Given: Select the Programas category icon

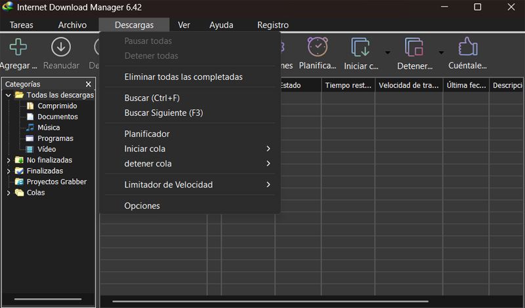Looking at the screenshot, I should click(30, 138).
